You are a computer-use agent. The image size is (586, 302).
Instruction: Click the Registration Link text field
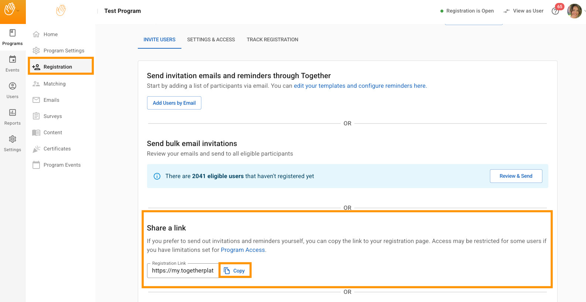[x=183, y=271]
